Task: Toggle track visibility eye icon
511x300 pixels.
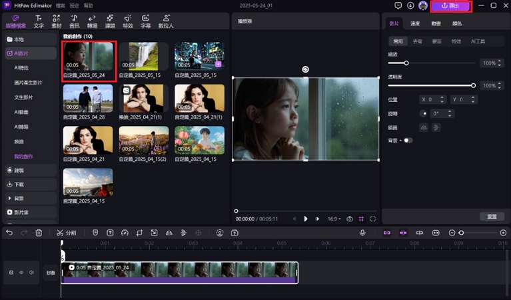Action: coord(21,272)
